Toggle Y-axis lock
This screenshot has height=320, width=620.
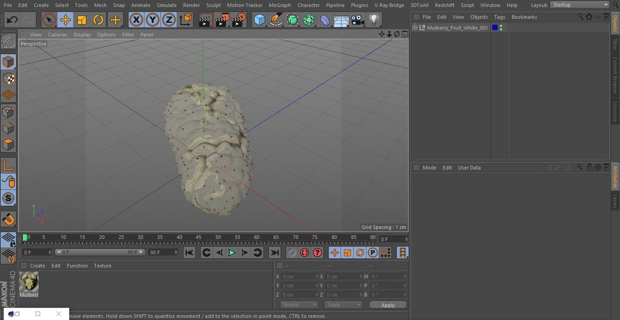(x=152, y=20)
